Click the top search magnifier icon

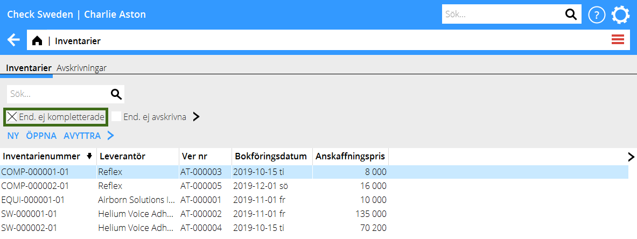570,15
